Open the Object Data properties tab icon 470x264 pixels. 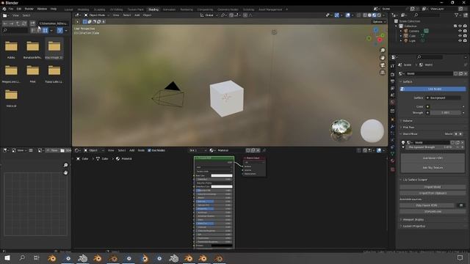[x=393, y=154]
